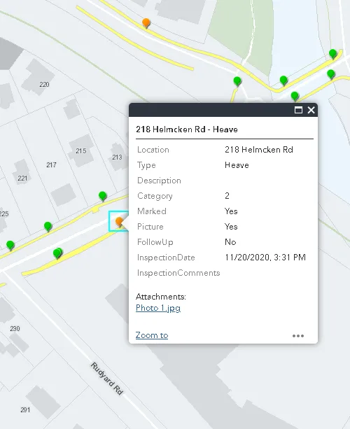Click the 'Description' field label

coord(159,181)
